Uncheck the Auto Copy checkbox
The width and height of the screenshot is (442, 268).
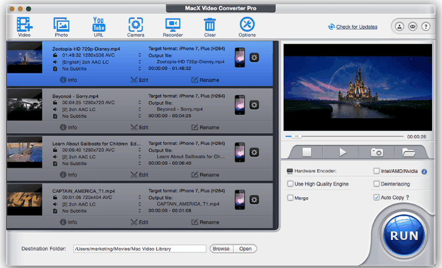377,197
